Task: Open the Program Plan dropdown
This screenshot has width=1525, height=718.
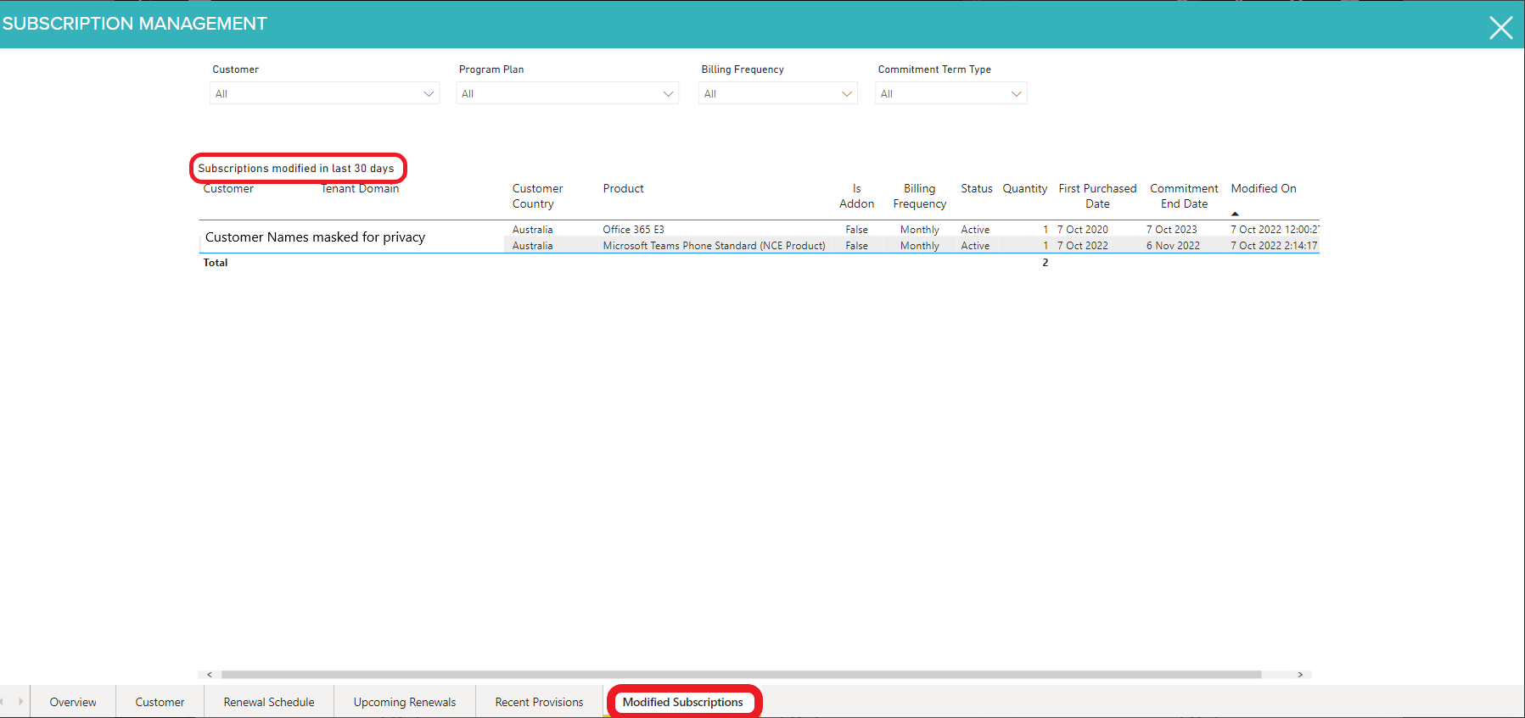Action: 567,93
